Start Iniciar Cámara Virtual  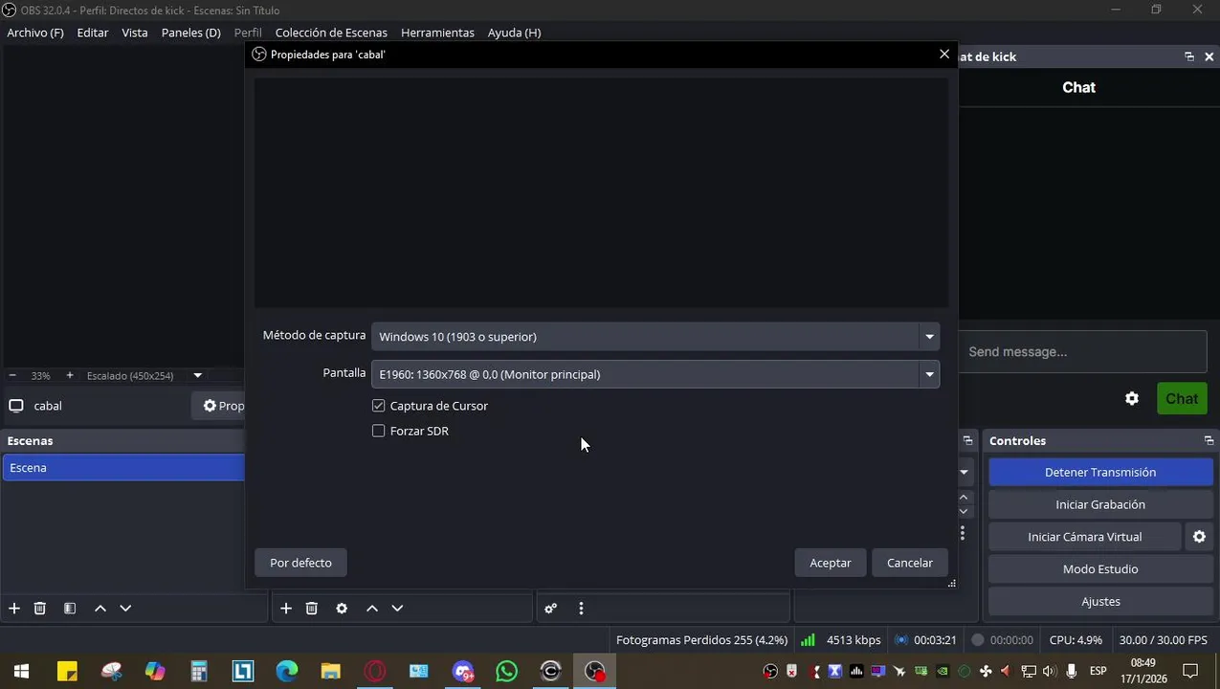pyautogui.click(x=1085, y=537)
